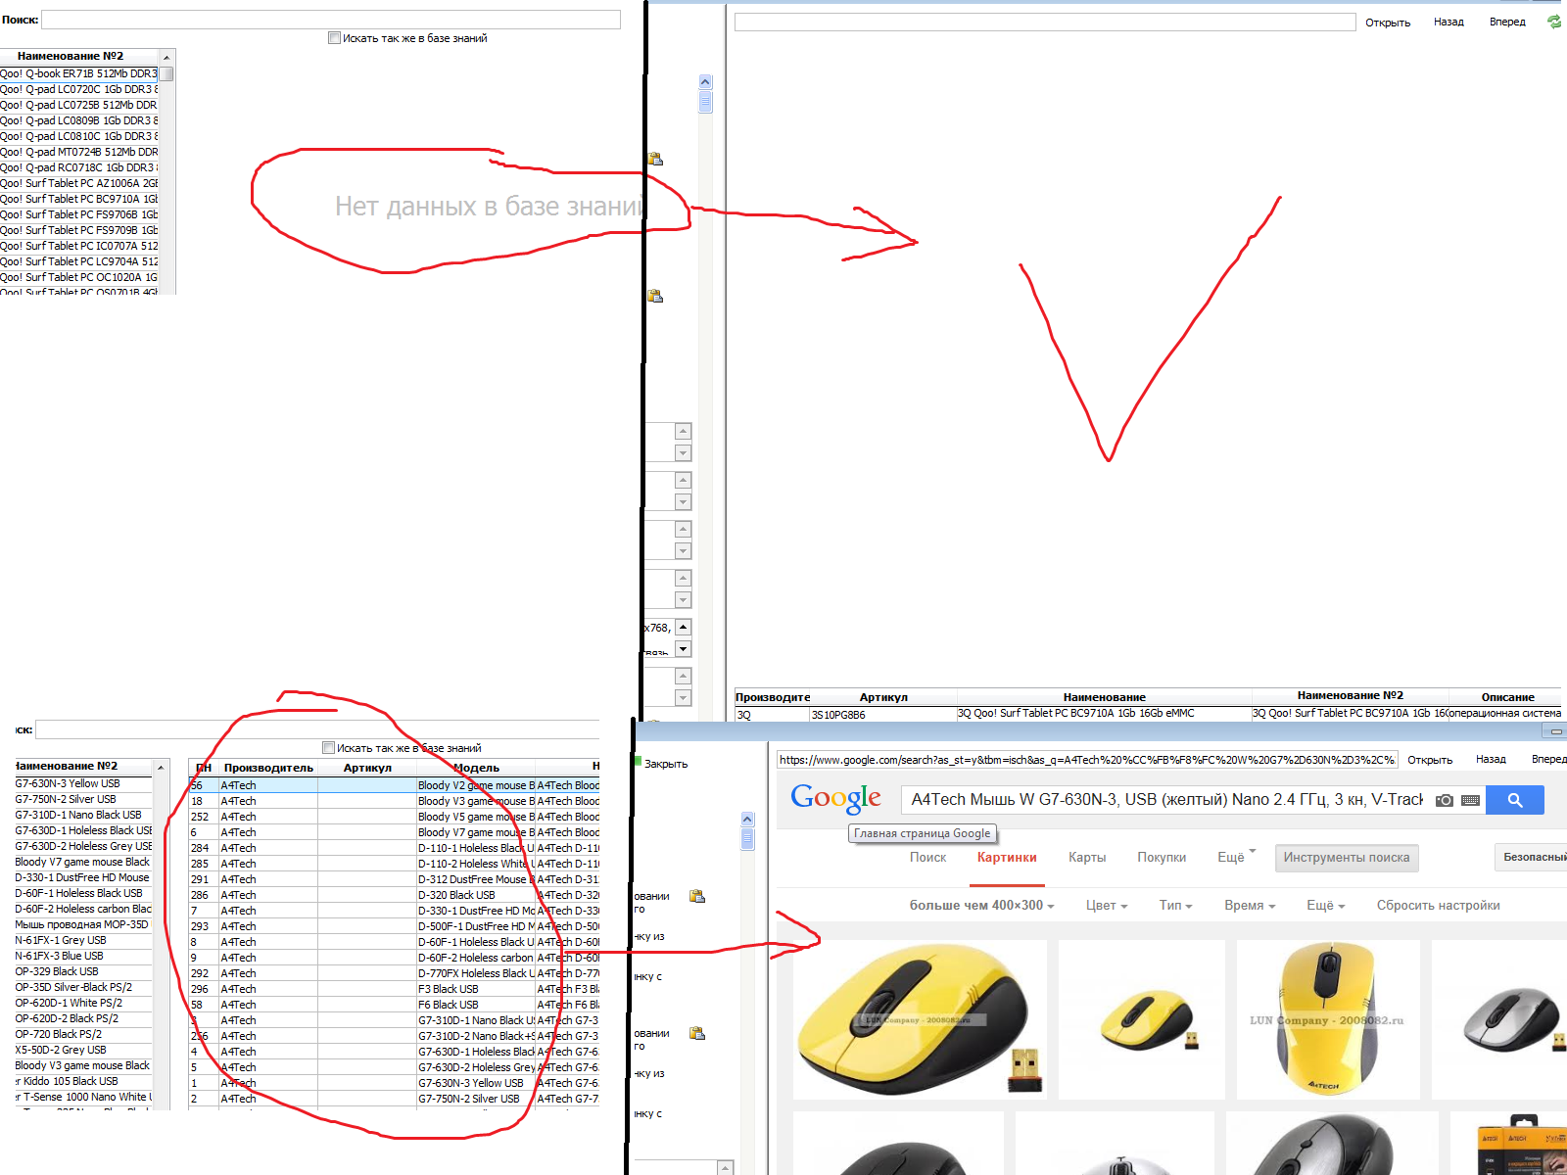Open the large yellow mouse with USB receiver thumbnail

[x=919, y=1018]
